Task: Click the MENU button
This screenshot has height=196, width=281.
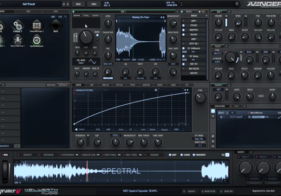Action: click(78, 4)
